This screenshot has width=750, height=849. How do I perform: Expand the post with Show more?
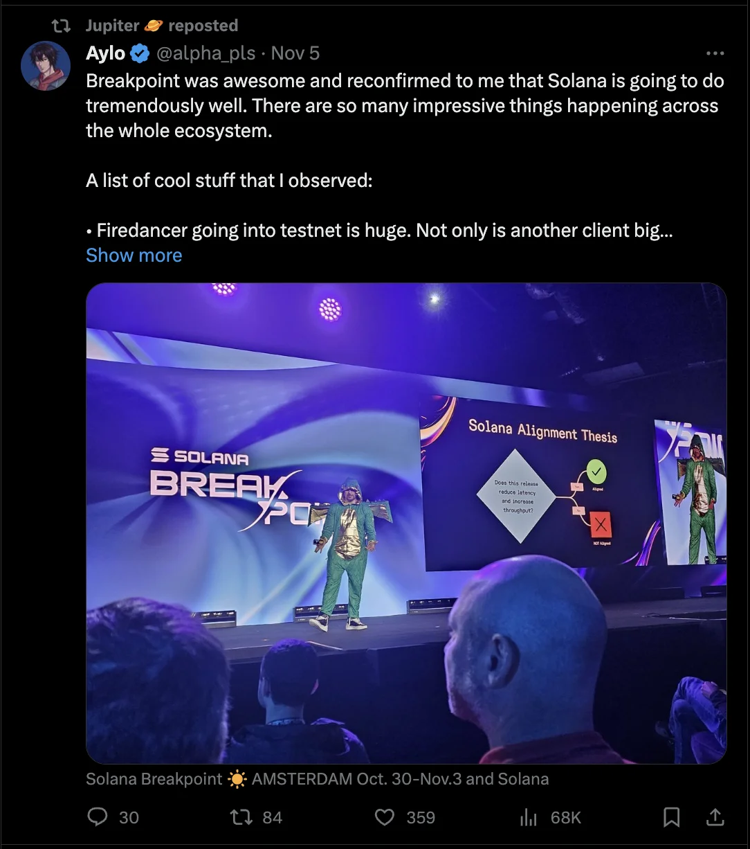tap(134, 255)
